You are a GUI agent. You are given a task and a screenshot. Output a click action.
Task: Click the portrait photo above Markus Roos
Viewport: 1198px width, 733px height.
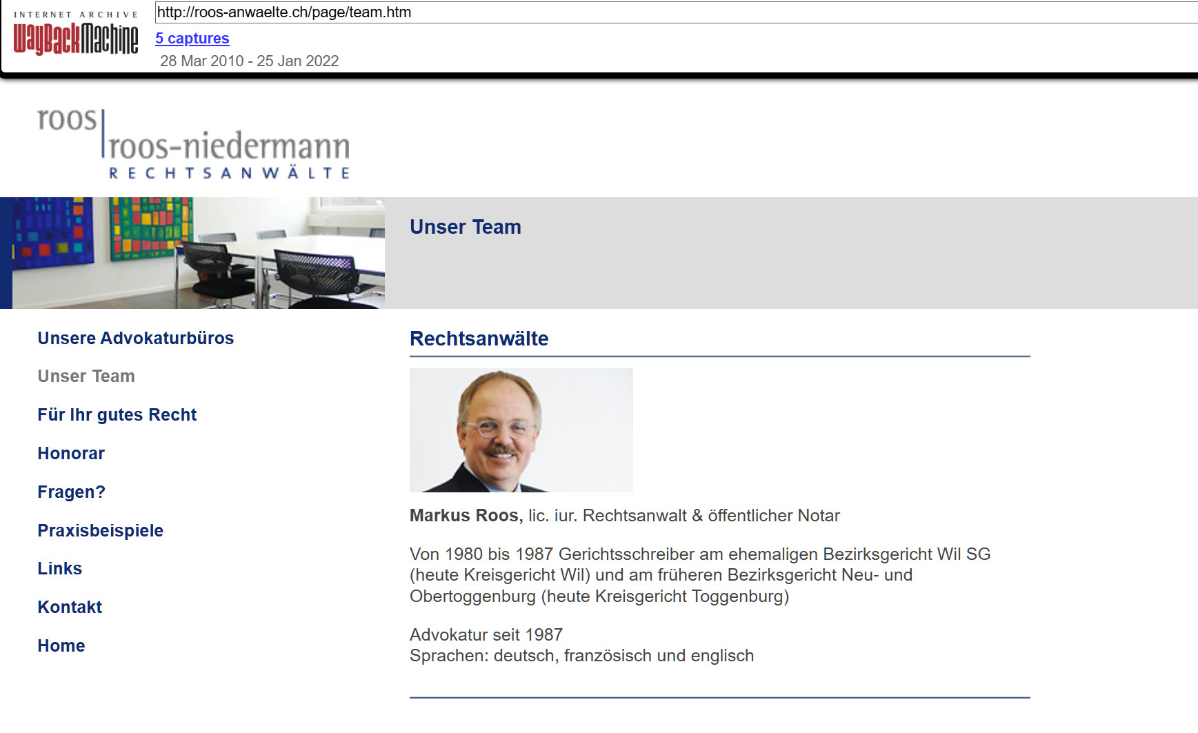521,430
